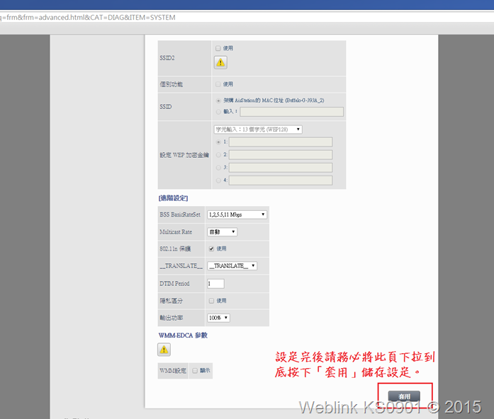This screenshot has width=494, height=419.
Task: Click the WMM-EDCA 參數 heading
Action: [x=183, y=335]
